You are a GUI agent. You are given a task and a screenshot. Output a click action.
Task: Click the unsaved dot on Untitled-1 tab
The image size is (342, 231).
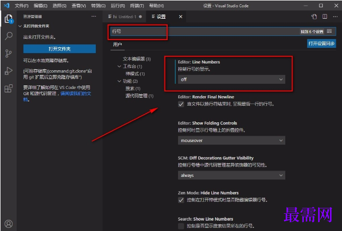click(x=141, y=17)
